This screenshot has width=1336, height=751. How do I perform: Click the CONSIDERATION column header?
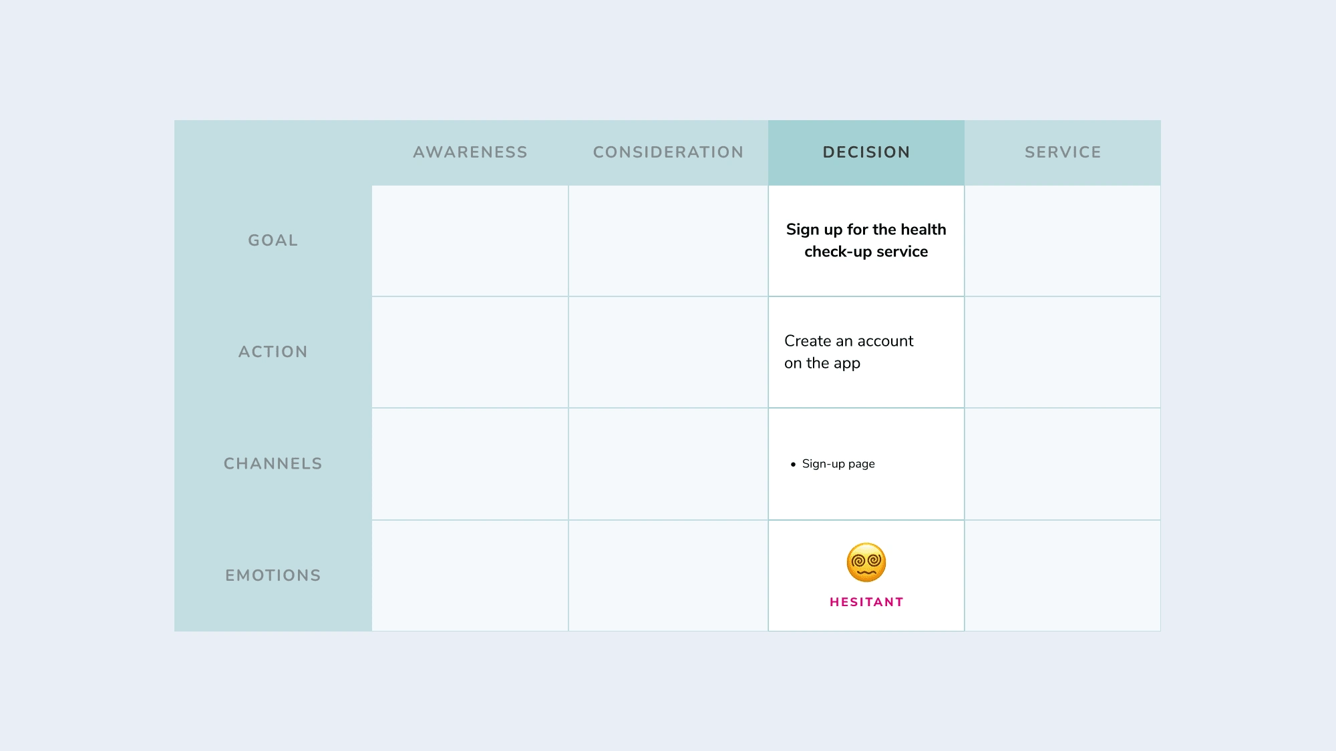(668, 152)
